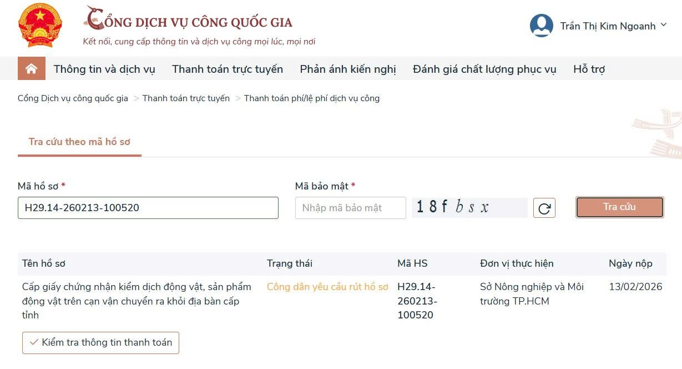Click the Nhập mã bảo mật field

(350, 208)
